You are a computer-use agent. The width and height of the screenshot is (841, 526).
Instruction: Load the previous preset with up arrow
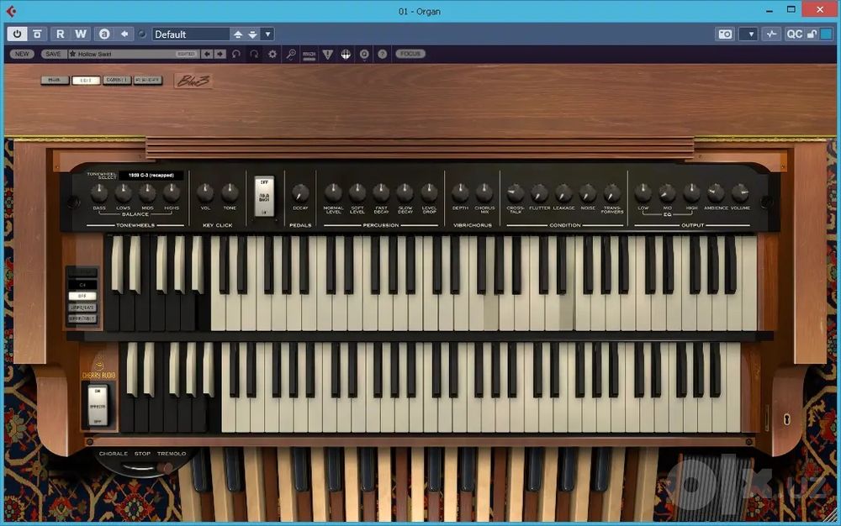(238, 34)
